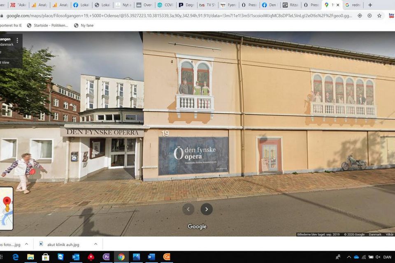Switch to the COVID tab
The width and height of the screenshot is (395, 263).
[165, 5]
